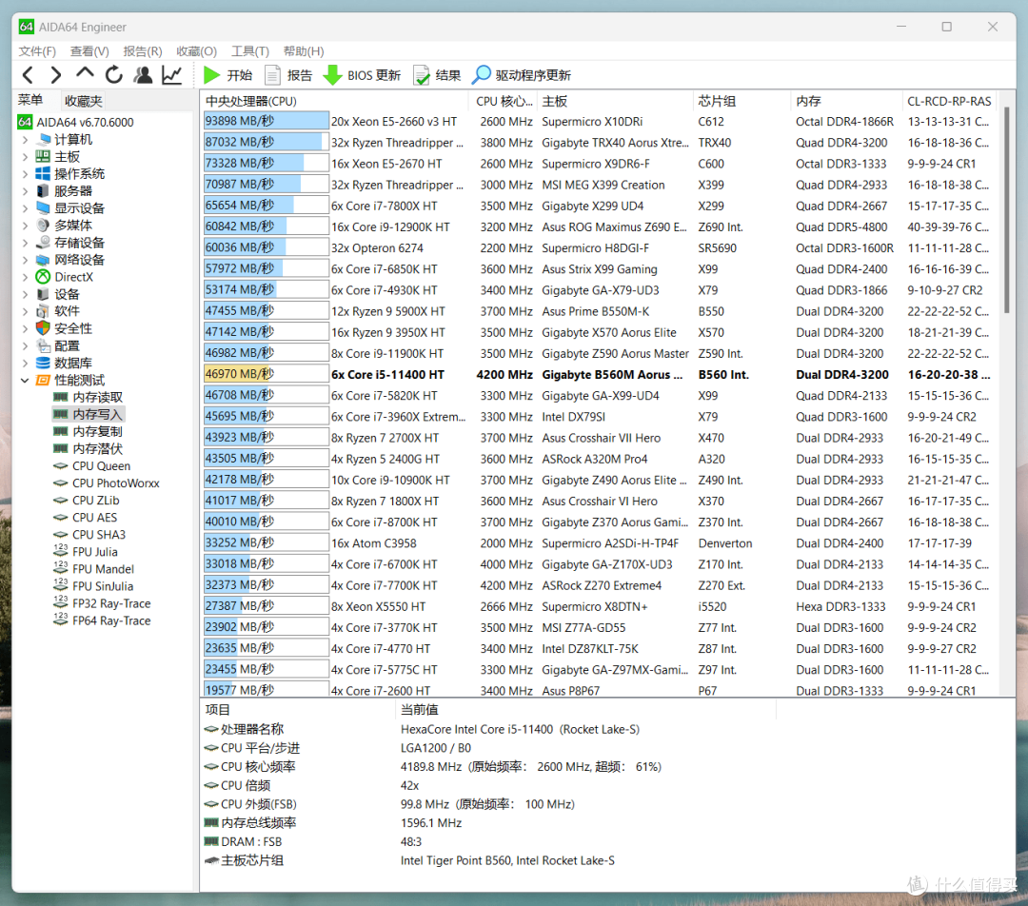Click the 配置 configuration icon
Image resolution: width=1028 pixels, height=906 pixels.
coord(43,345)
